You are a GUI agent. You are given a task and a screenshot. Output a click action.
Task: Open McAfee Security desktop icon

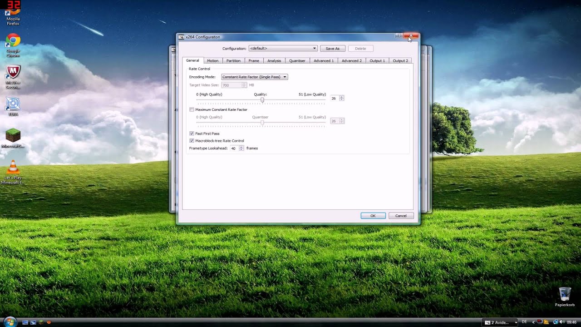(x=13, y=77)
